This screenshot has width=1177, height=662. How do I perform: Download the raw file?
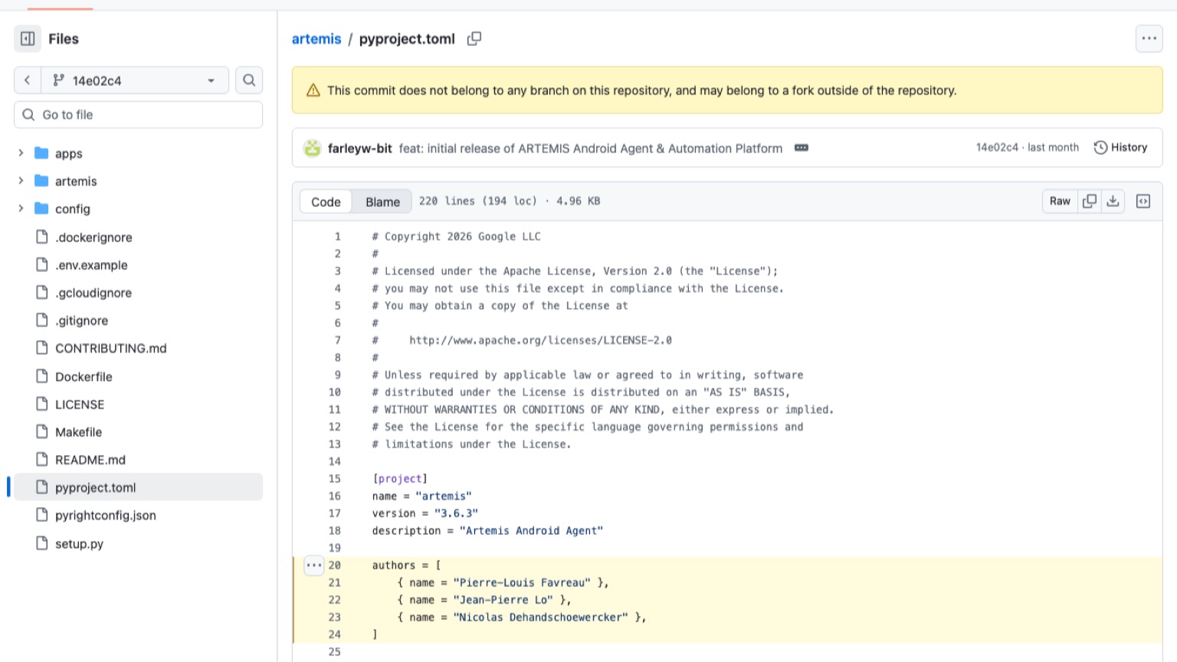point(1113,201)
